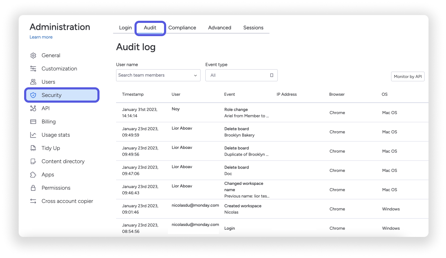Select the Cross account copier entry
This screenshot has height=258, width=446.
(x=67, y=201)
